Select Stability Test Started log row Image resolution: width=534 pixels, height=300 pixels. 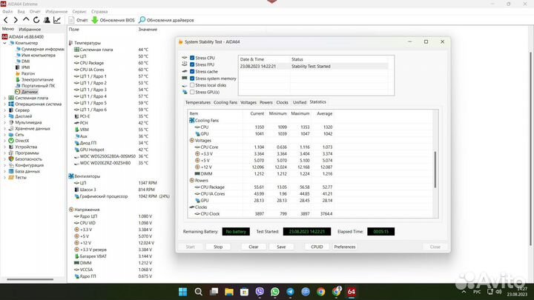pos(313,67)
